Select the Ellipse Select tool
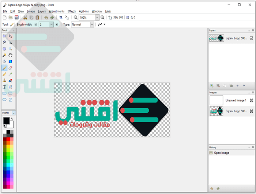The height and width of the screenshot is (194, 256). click(4, 49)
